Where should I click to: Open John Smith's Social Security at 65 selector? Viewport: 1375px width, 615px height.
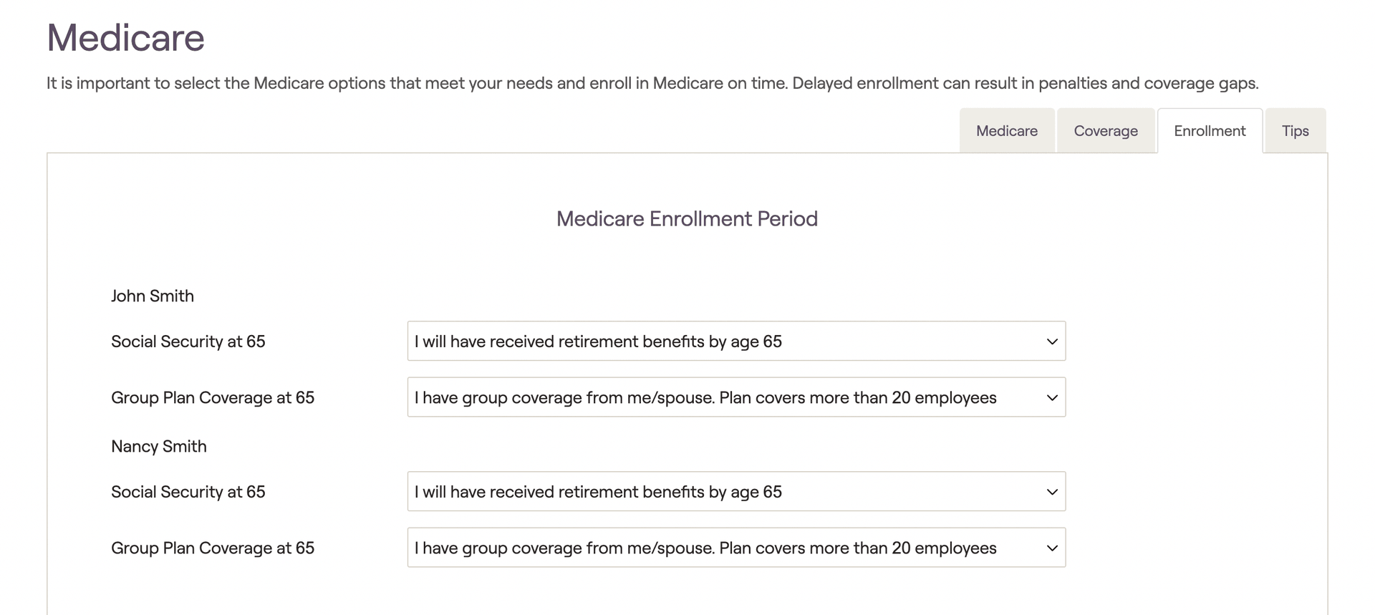coord(736,341)
